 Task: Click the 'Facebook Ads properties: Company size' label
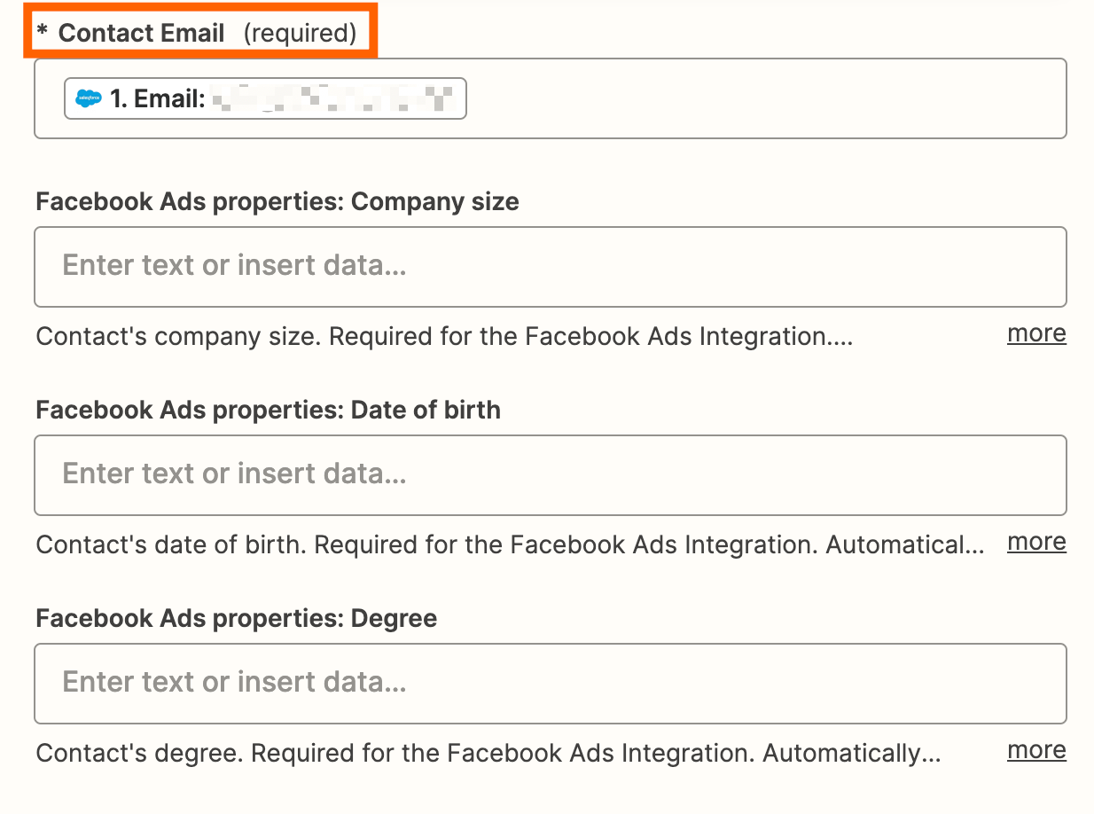(x=277, y=201)
